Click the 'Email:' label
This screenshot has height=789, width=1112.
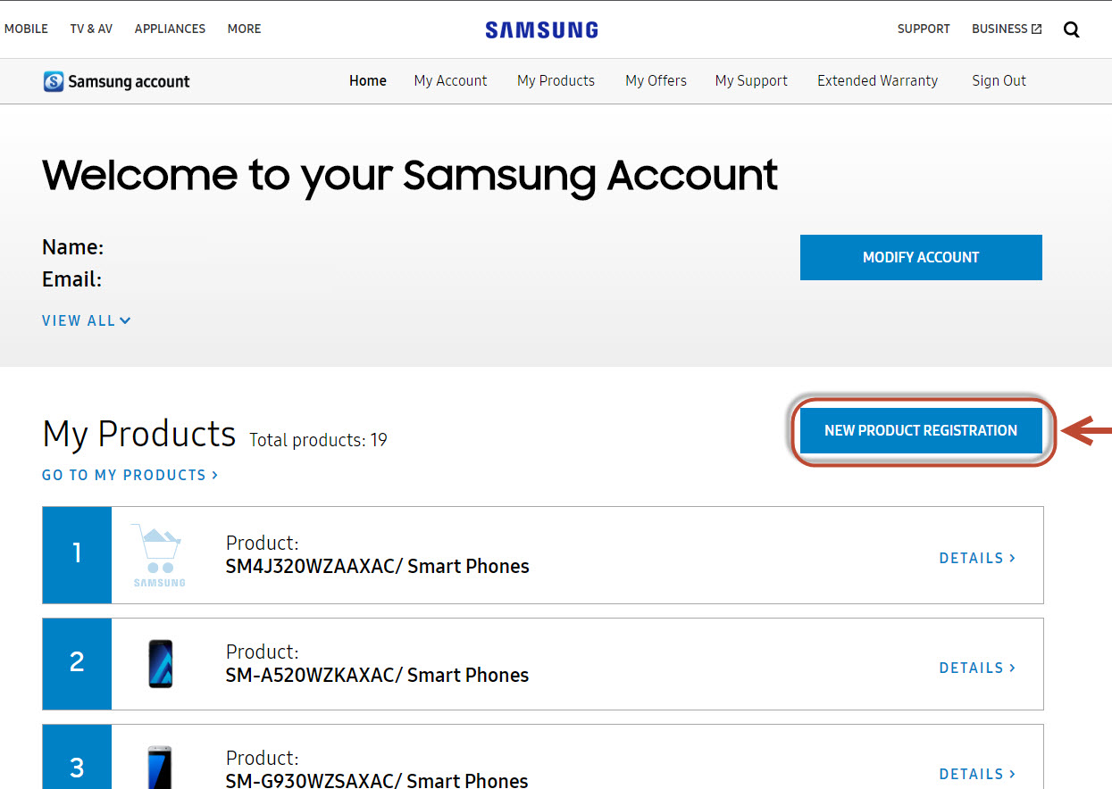pyautogui.click(x=71, y=279)
